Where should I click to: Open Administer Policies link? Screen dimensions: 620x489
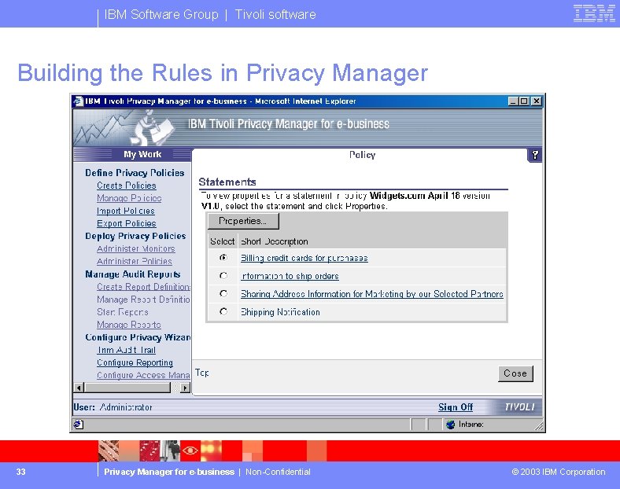[135, 262]
